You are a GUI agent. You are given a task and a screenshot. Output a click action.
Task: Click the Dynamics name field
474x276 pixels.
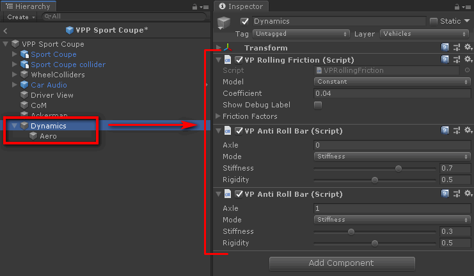point(339,21)
